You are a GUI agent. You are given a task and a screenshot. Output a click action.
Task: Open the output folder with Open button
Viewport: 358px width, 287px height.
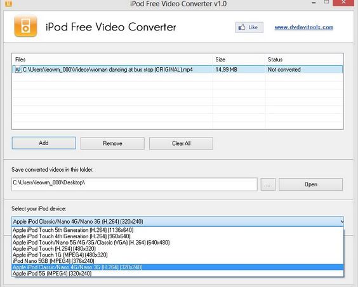click(310, 184)
